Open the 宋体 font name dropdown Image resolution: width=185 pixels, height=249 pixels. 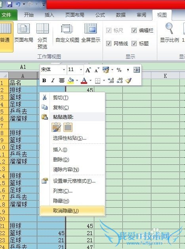(64, 70)
